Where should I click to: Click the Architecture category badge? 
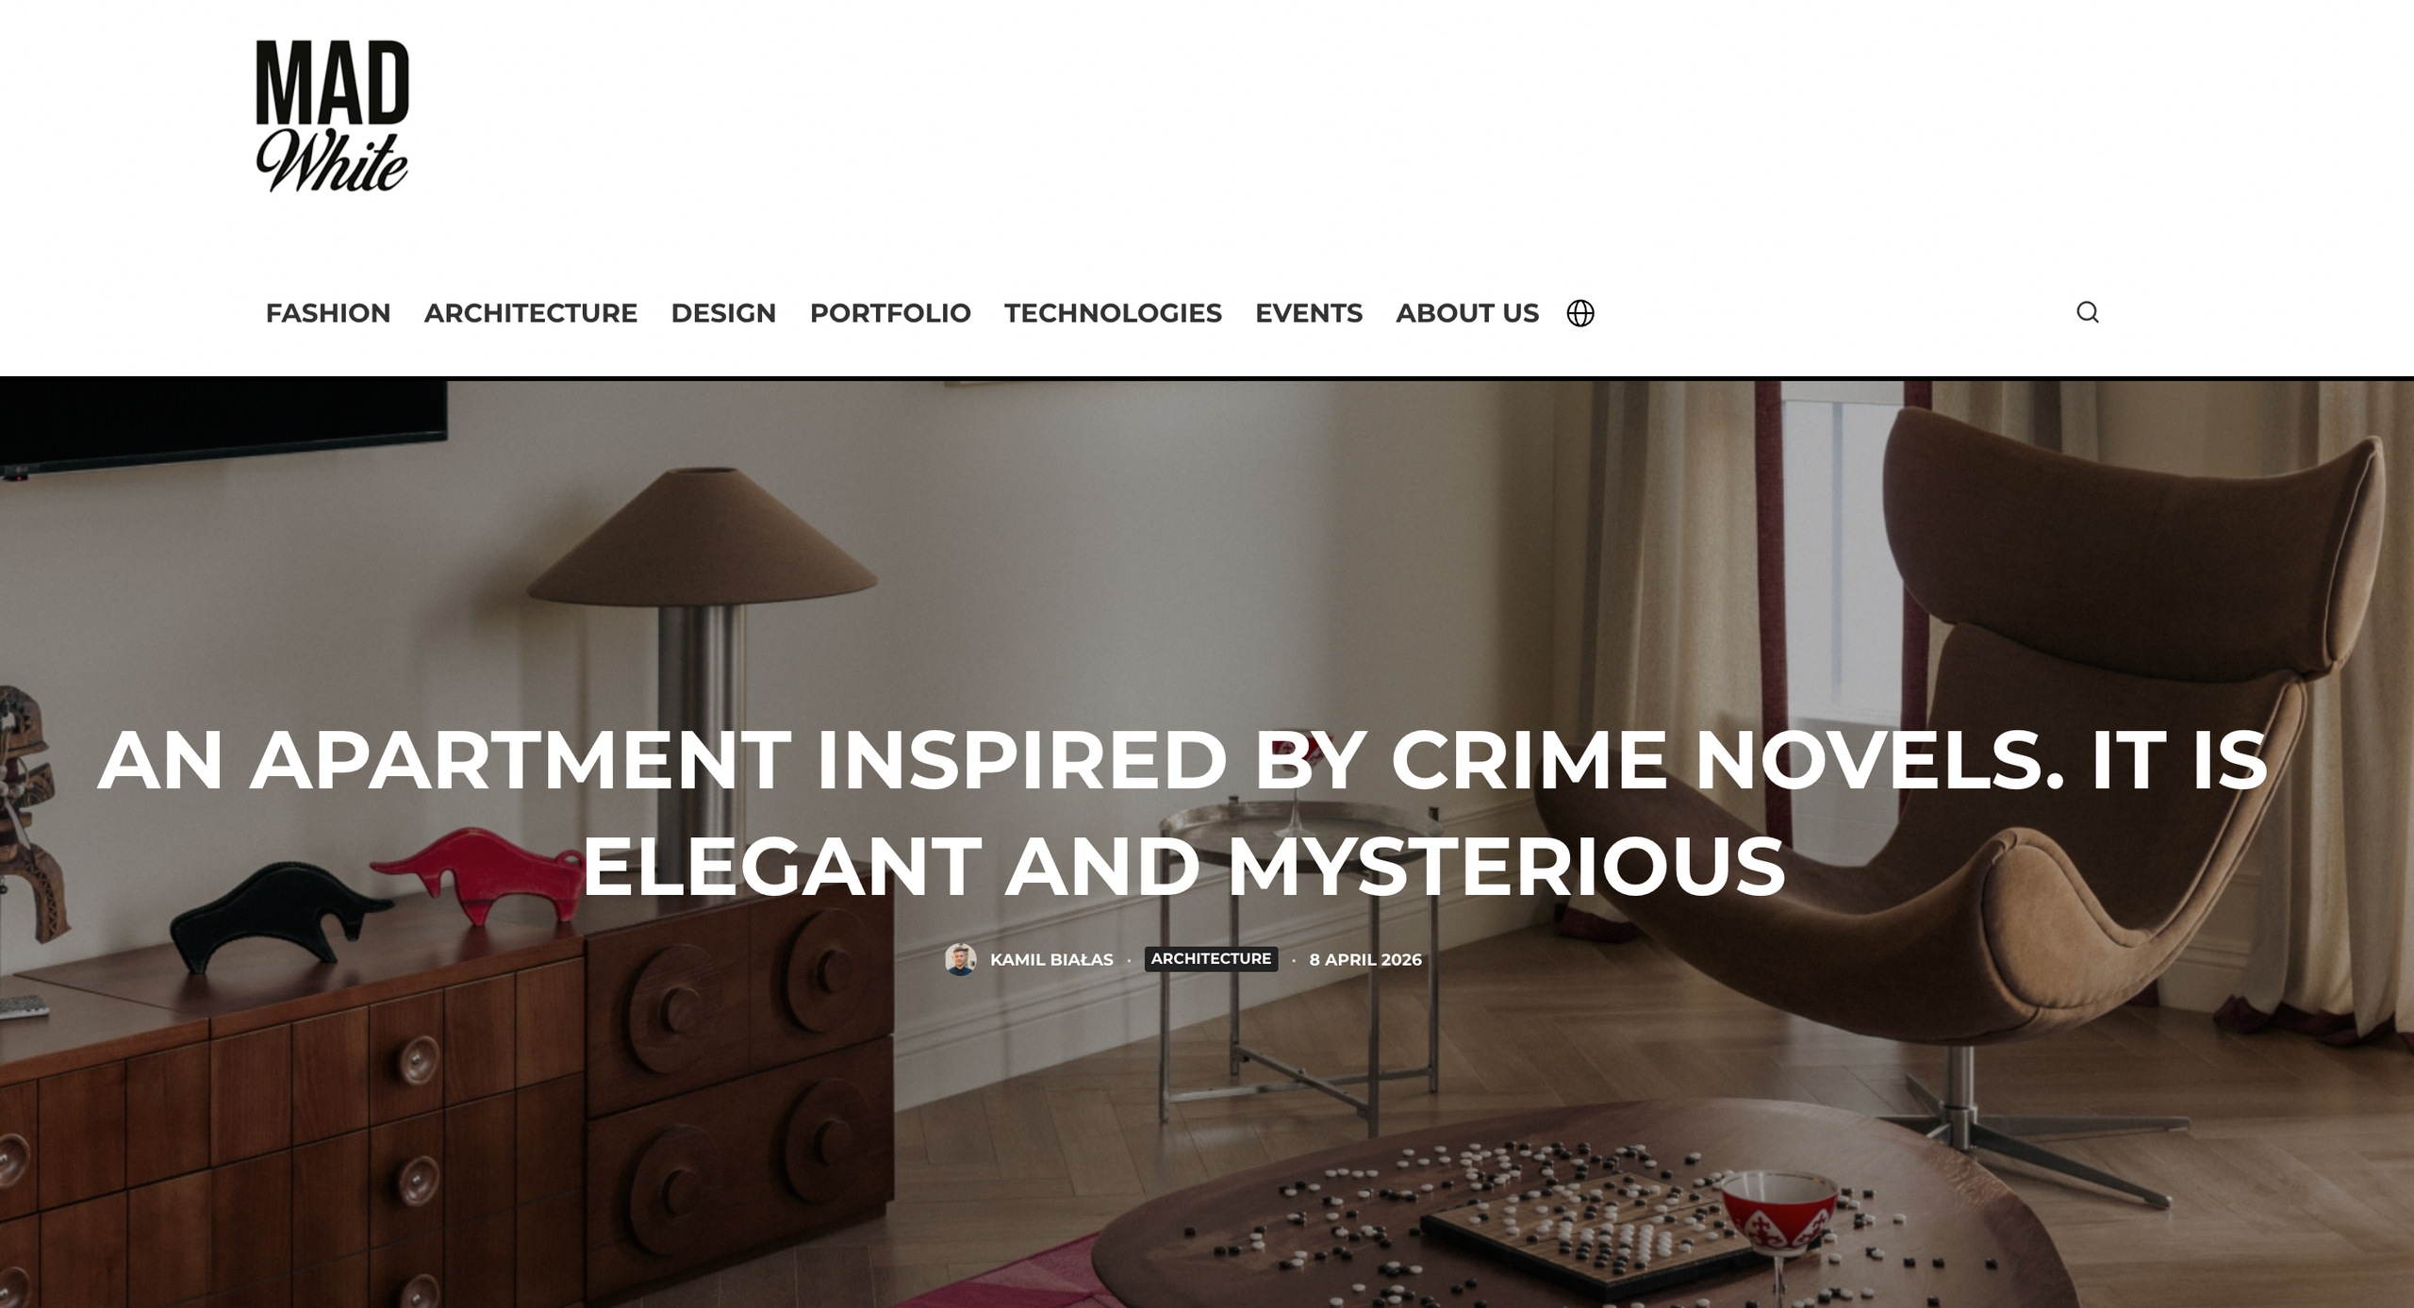click(x=1211, y=959)
